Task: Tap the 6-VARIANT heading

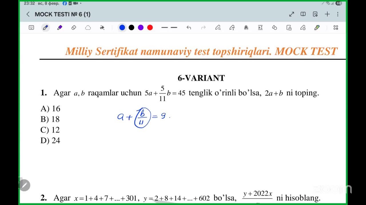Action: [x=201, y=78]
